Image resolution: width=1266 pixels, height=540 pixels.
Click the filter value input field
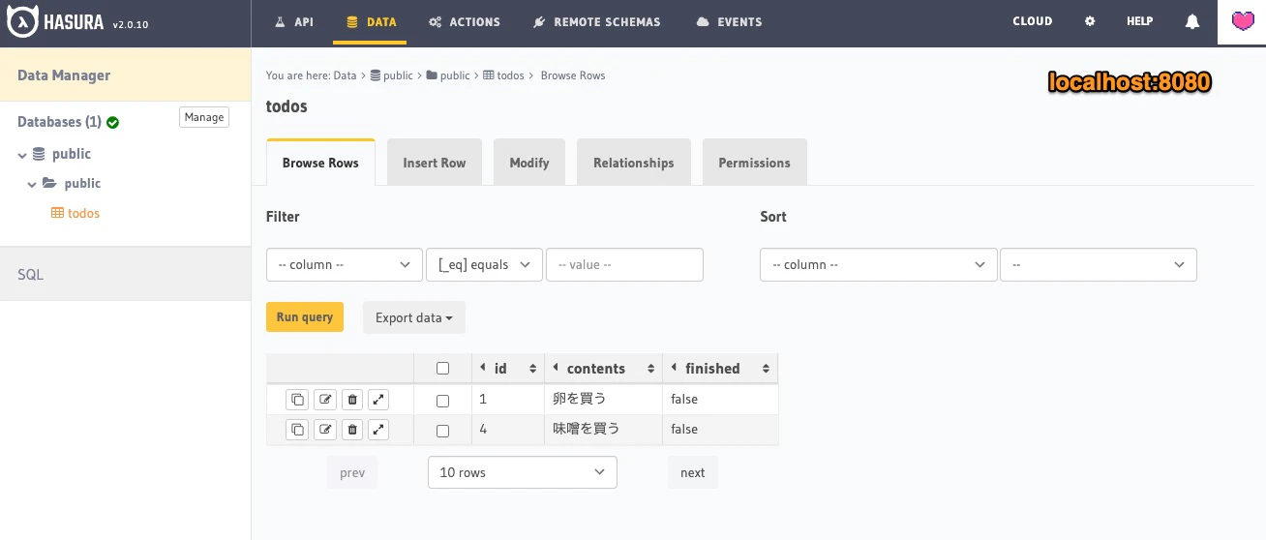624,264
